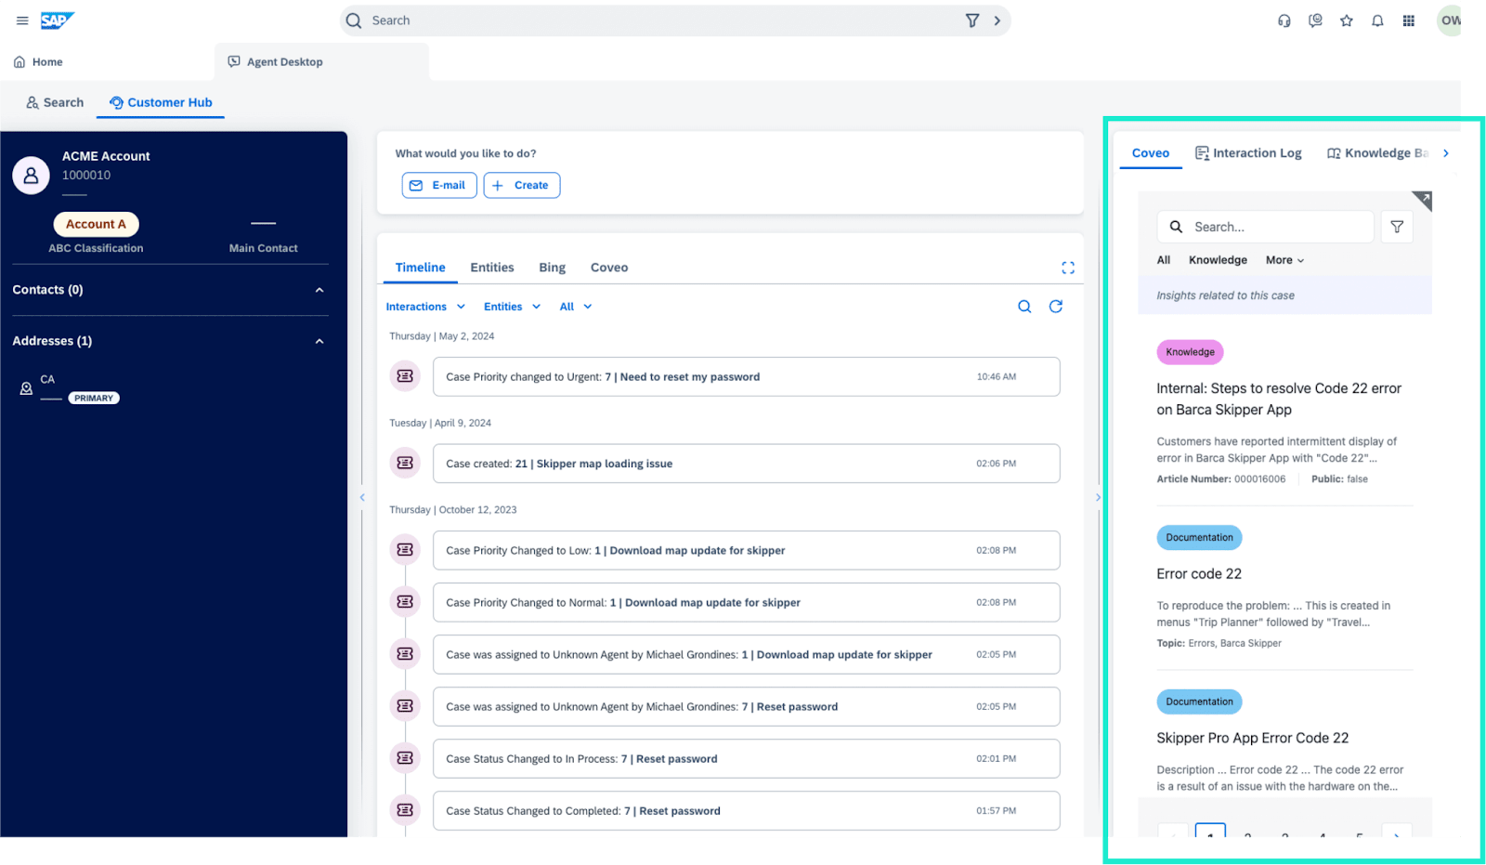Open the Coveo panel filter icon
Viewport: 1486px width, 865px height.
(x=1396, y=227)
